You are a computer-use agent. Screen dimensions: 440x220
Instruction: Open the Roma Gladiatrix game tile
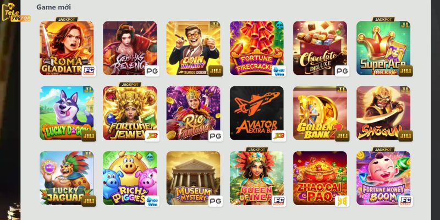coord(67,48)
